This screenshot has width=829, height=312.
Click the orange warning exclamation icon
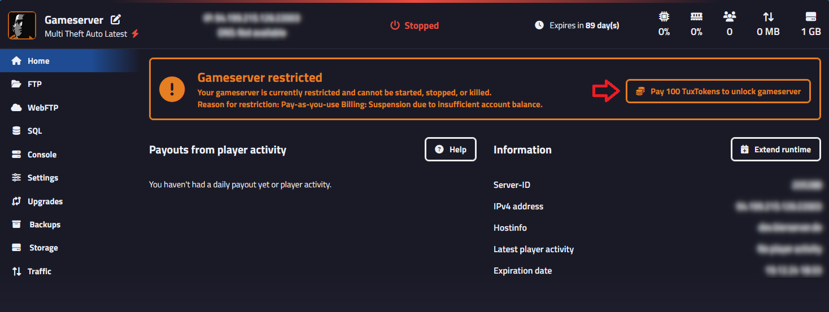[172, 89]
